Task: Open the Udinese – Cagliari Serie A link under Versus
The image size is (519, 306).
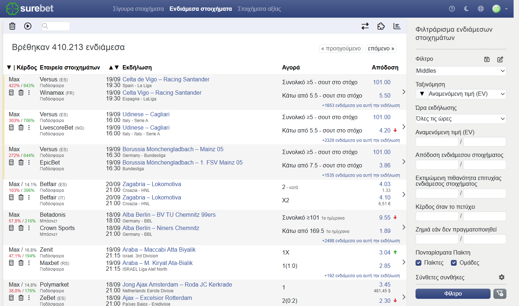Action: pyautogui.click(x=146, y=114)
